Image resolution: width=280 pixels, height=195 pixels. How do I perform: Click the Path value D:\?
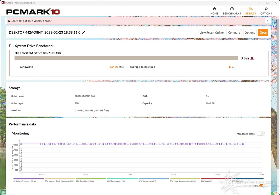[x=207, y=96]
